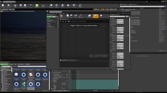Open Class Settings in the Blueprint toolbar
This screenshot has width=167, height=93.
tap(89, 16)
